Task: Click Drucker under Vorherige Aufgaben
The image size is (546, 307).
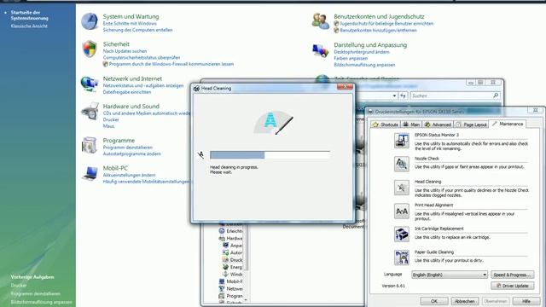Action: click(x=19, y=286)
